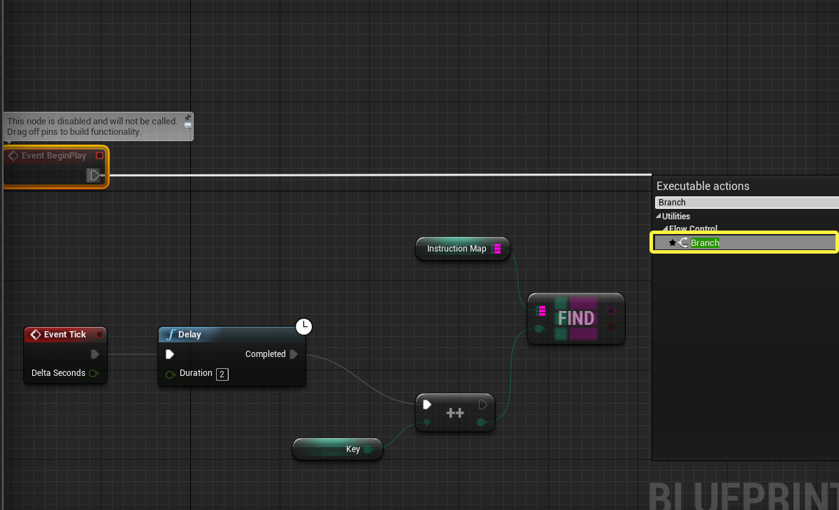Click the pushpin icon on the disabled-node tooltip

187,119
